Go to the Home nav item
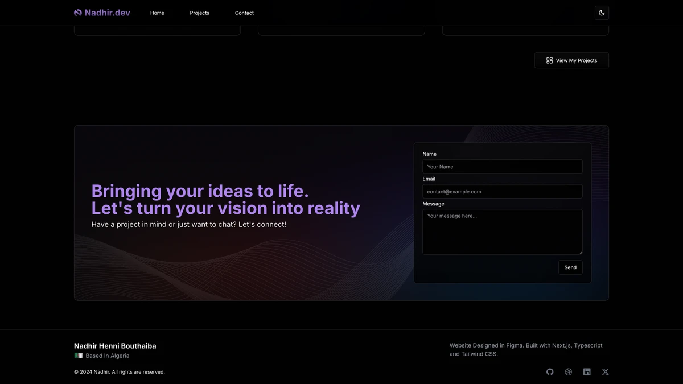683x384 pixels. [x=157, y=13]
